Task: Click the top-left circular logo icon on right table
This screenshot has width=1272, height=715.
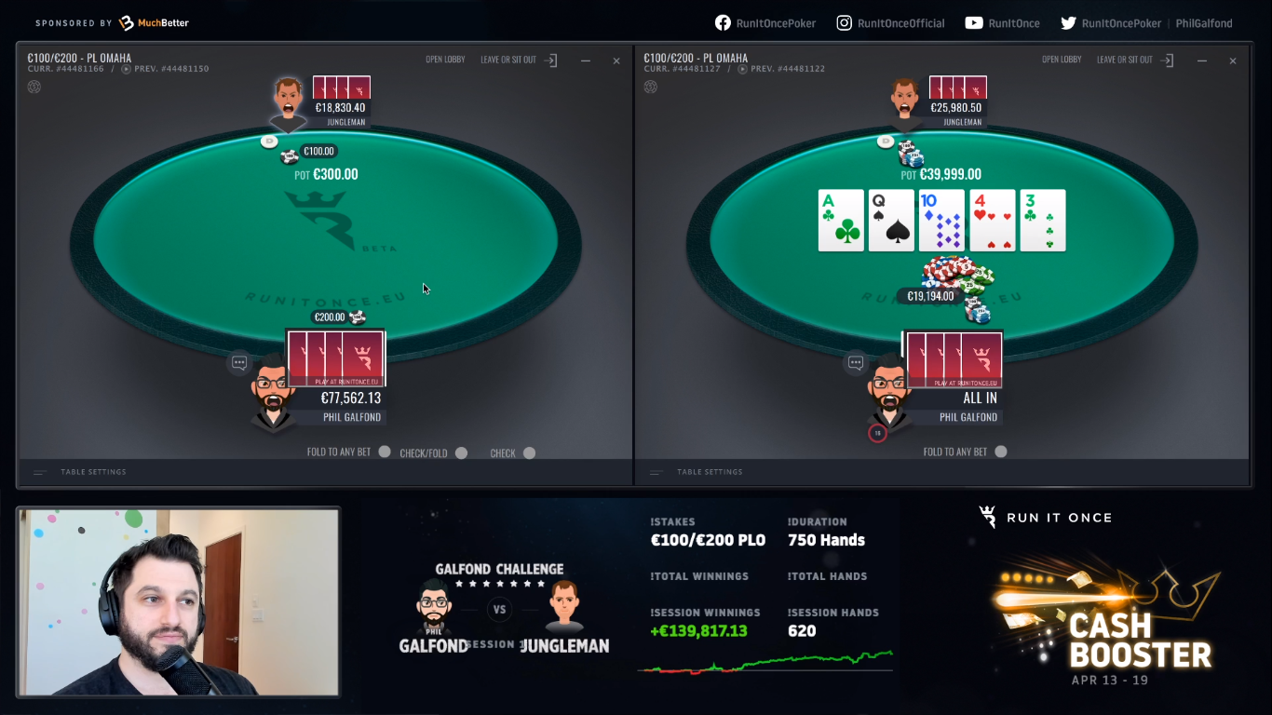Action: click(x=651, y=87)
